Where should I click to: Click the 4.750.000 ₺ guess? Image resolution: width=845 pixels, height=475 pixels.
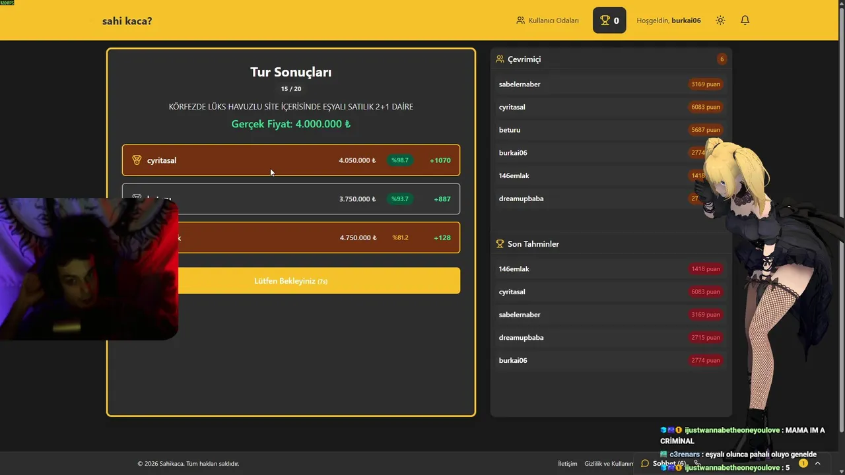358,237
